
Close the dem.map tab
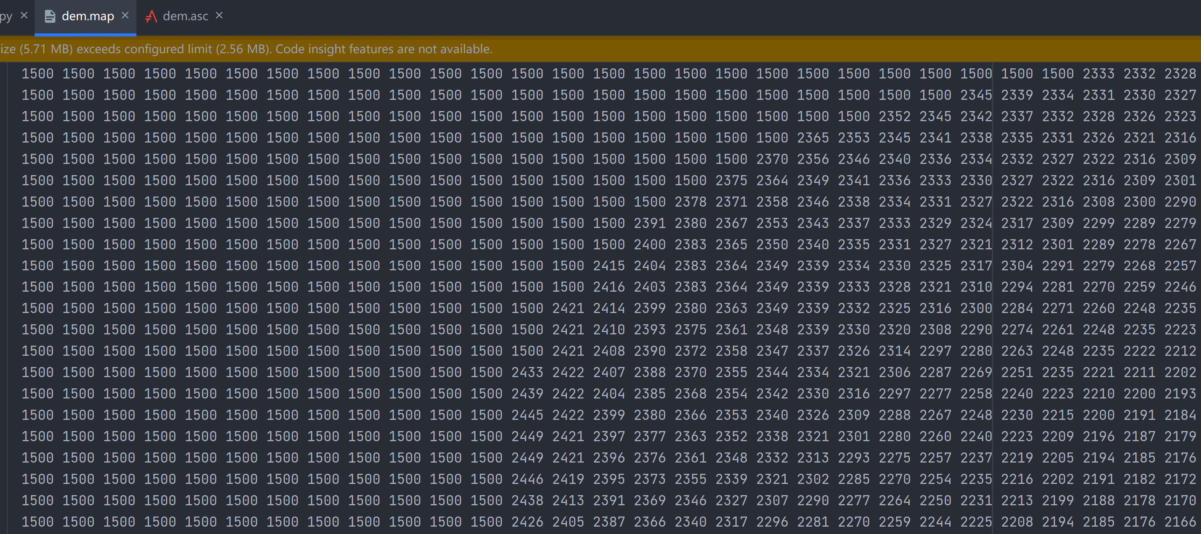pyautogui.click(x=125, y=16)
